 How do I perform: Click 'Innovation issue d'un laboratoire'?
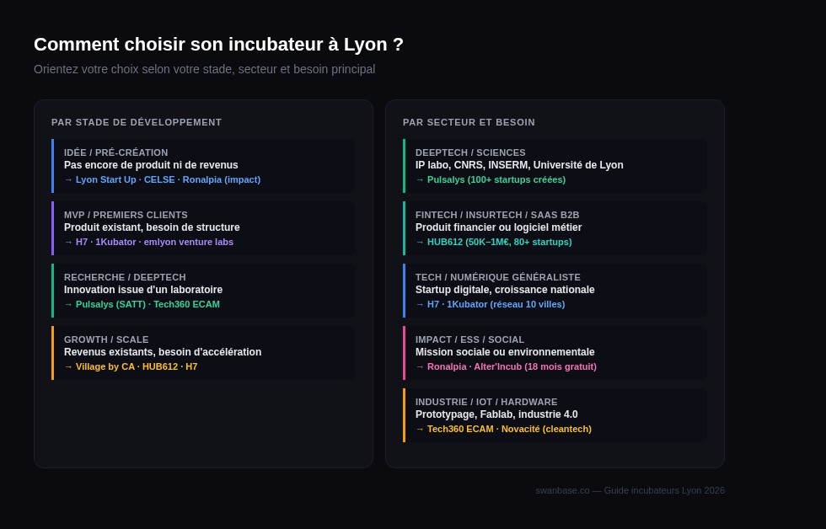[143, 290]
